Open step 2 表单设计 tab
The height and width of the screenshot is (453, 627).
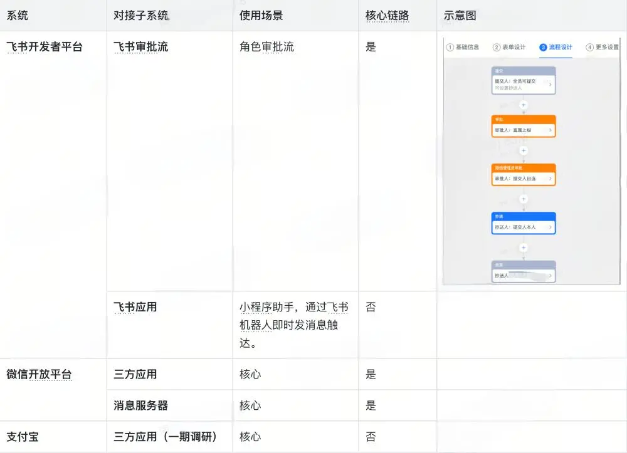pos(509,47)
